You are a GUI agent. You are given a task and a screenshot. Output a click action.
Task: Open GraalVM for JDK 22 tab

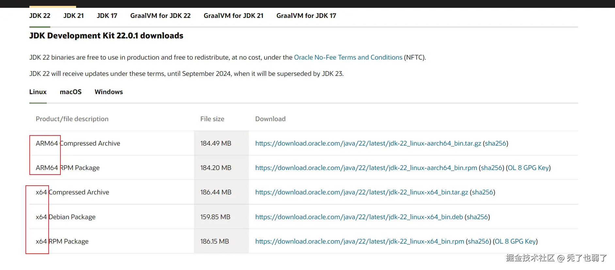coord(160,16)
